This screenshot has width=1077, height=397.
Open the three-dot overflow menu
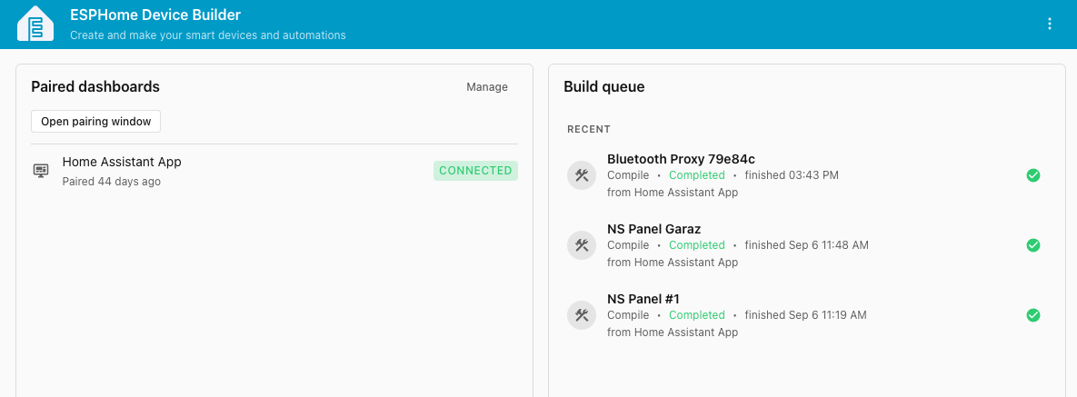tap(1049, 24)
